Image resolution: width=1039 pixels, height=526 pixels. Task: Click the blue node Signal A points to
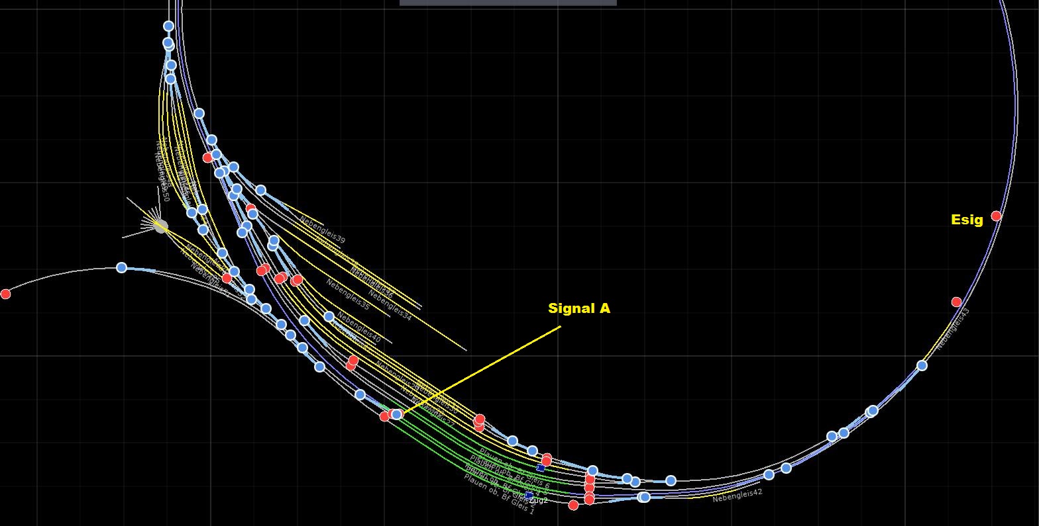(x=397, y=414)
